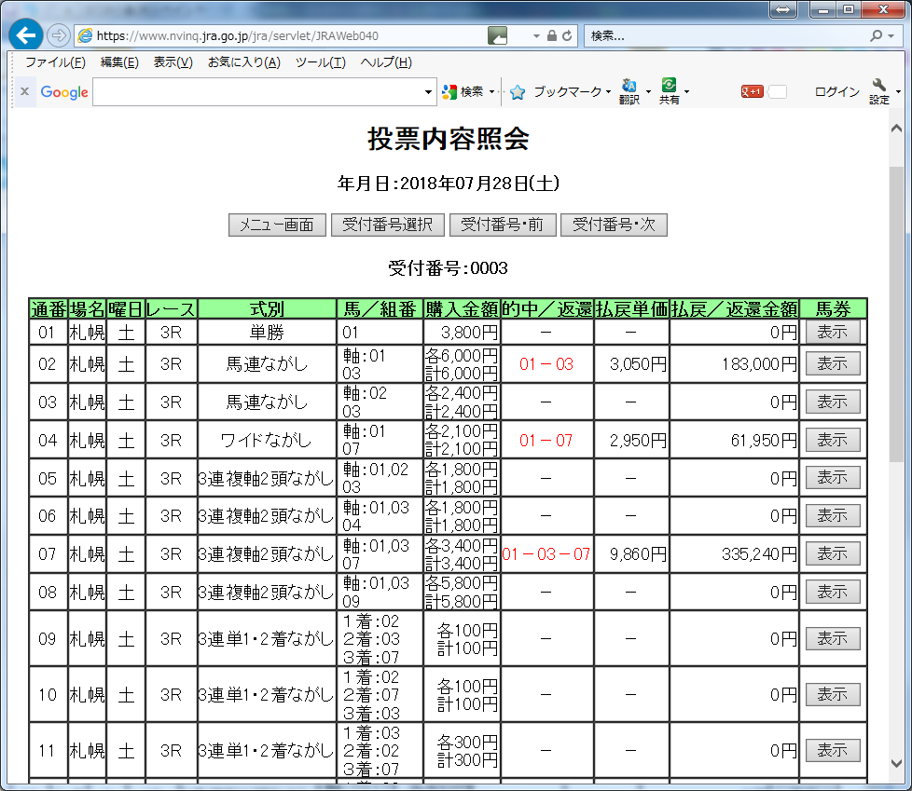The height and width of the screenshot is (791, 912).
Task: Expand the 翻訳 dropdown arrow
Action: click(648, 92)
